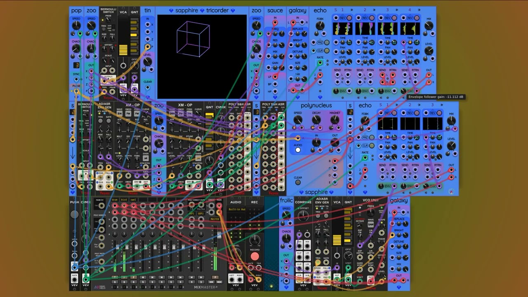Click the REC module record button
The width and height of the screenshot is (528, 297).
[255, 257]
